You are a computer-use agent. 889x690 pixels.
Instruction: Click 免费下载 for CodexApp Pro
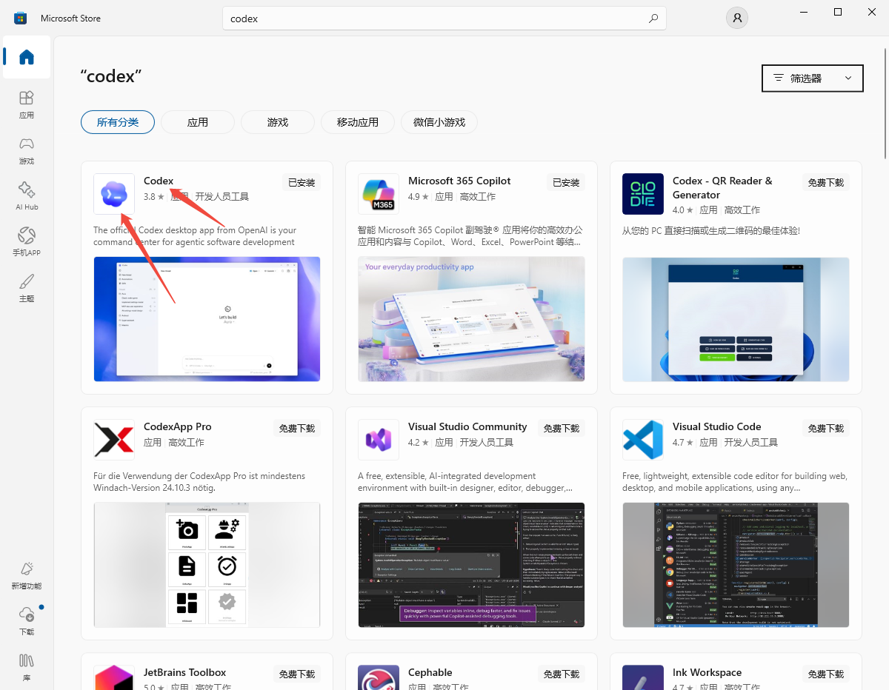click(x=297, y=428)
